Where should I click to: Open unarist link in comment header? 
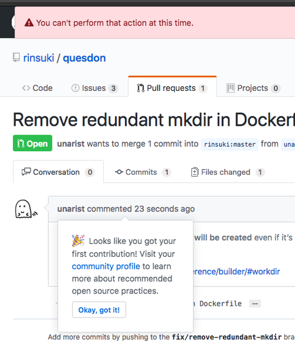(71, 209)
